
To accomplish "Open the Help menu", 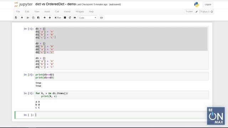I will coord(91,11).
